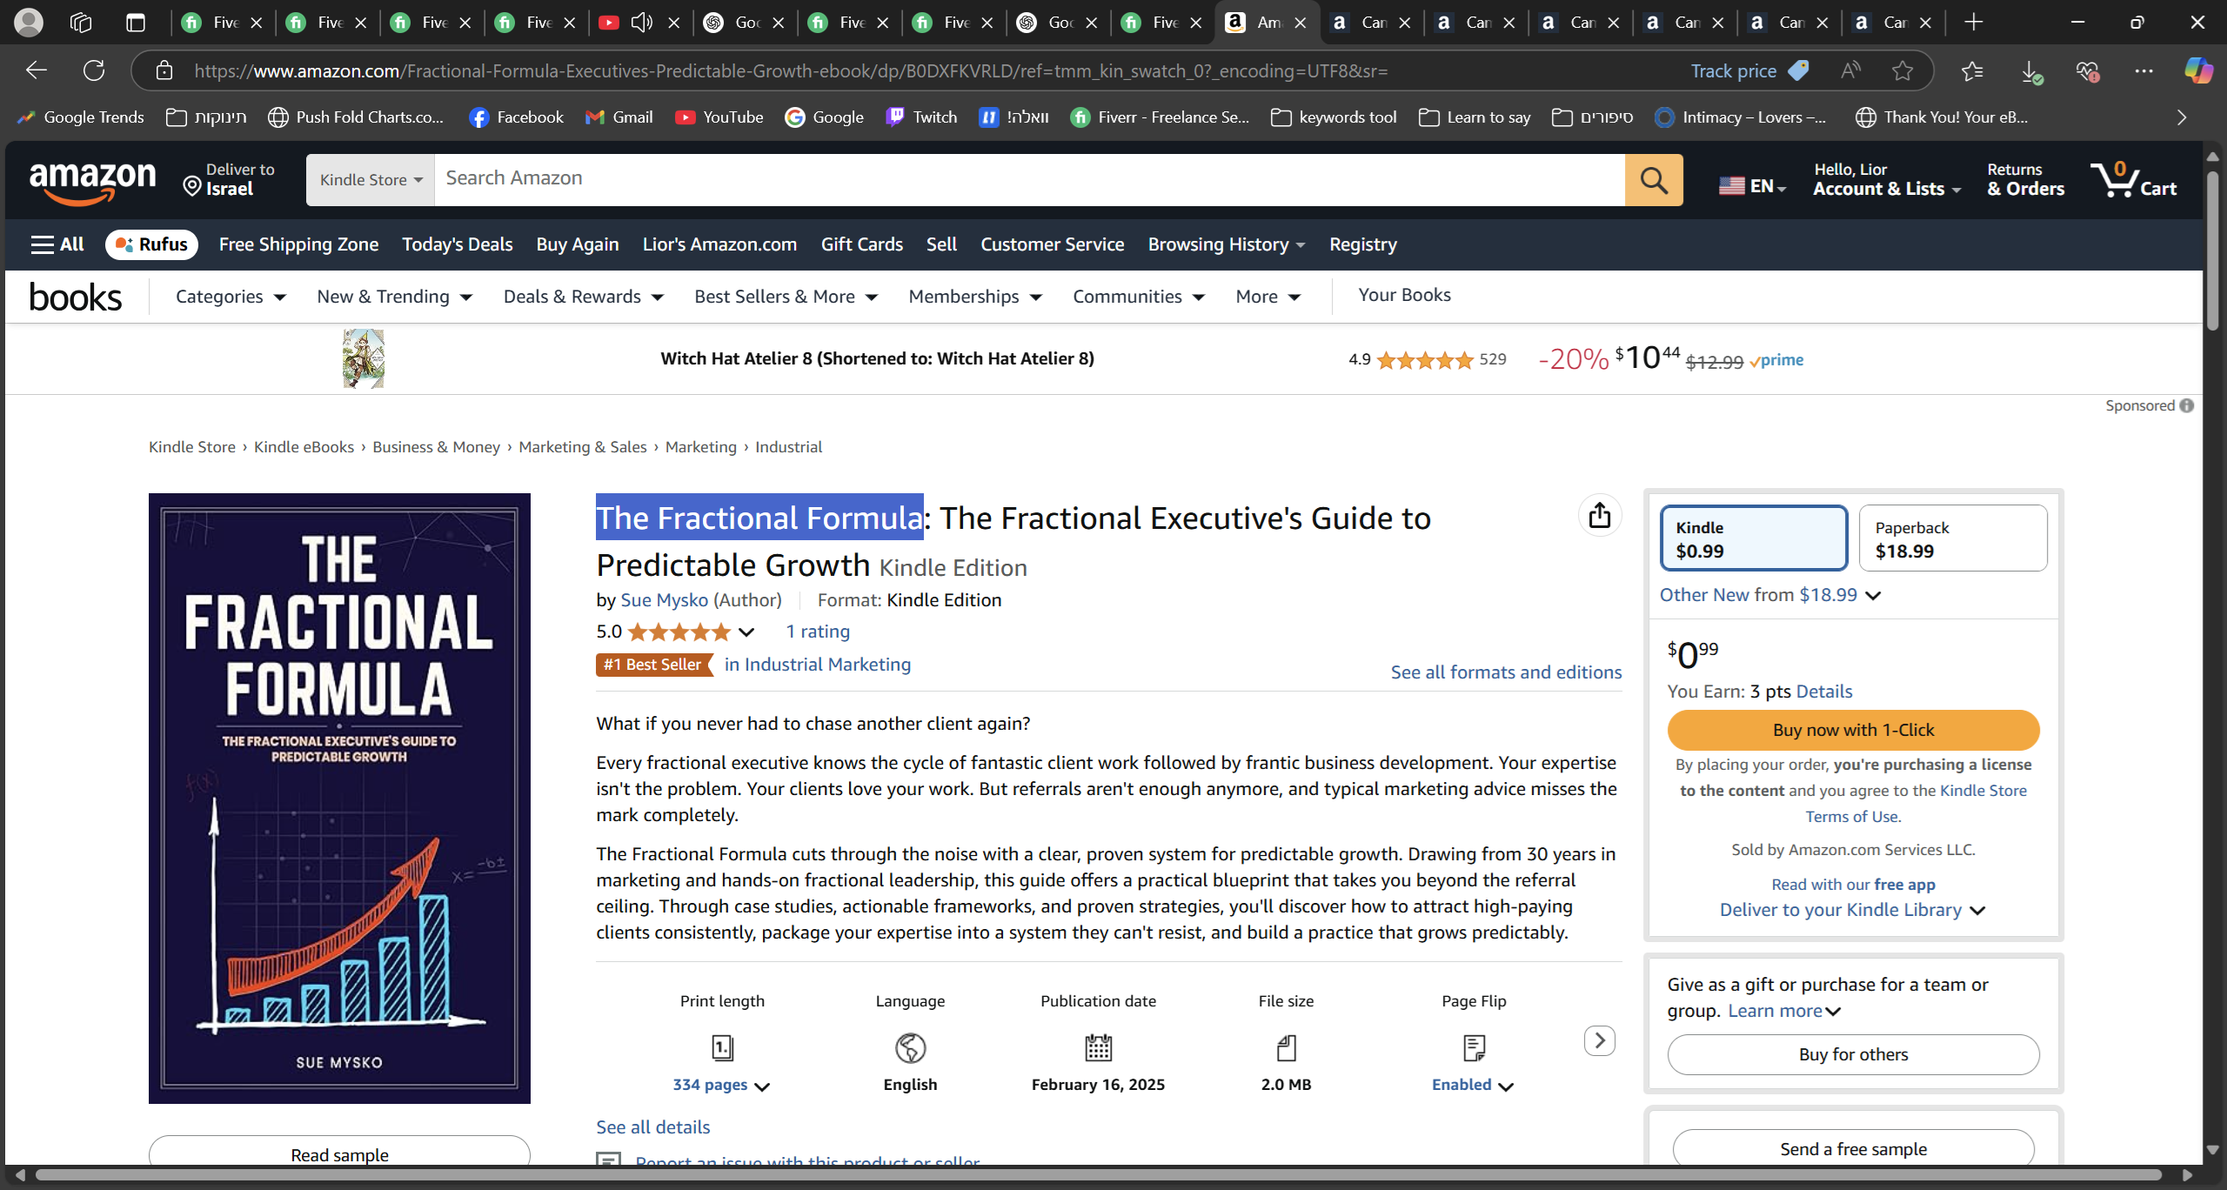Select the Kindle $0.99 format

point(1754,538)
